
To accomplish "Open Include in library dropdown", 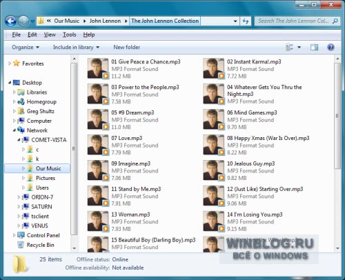I will 76,48.
